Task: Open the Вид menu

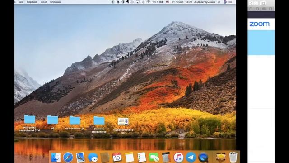Action: tap(21, 2)
